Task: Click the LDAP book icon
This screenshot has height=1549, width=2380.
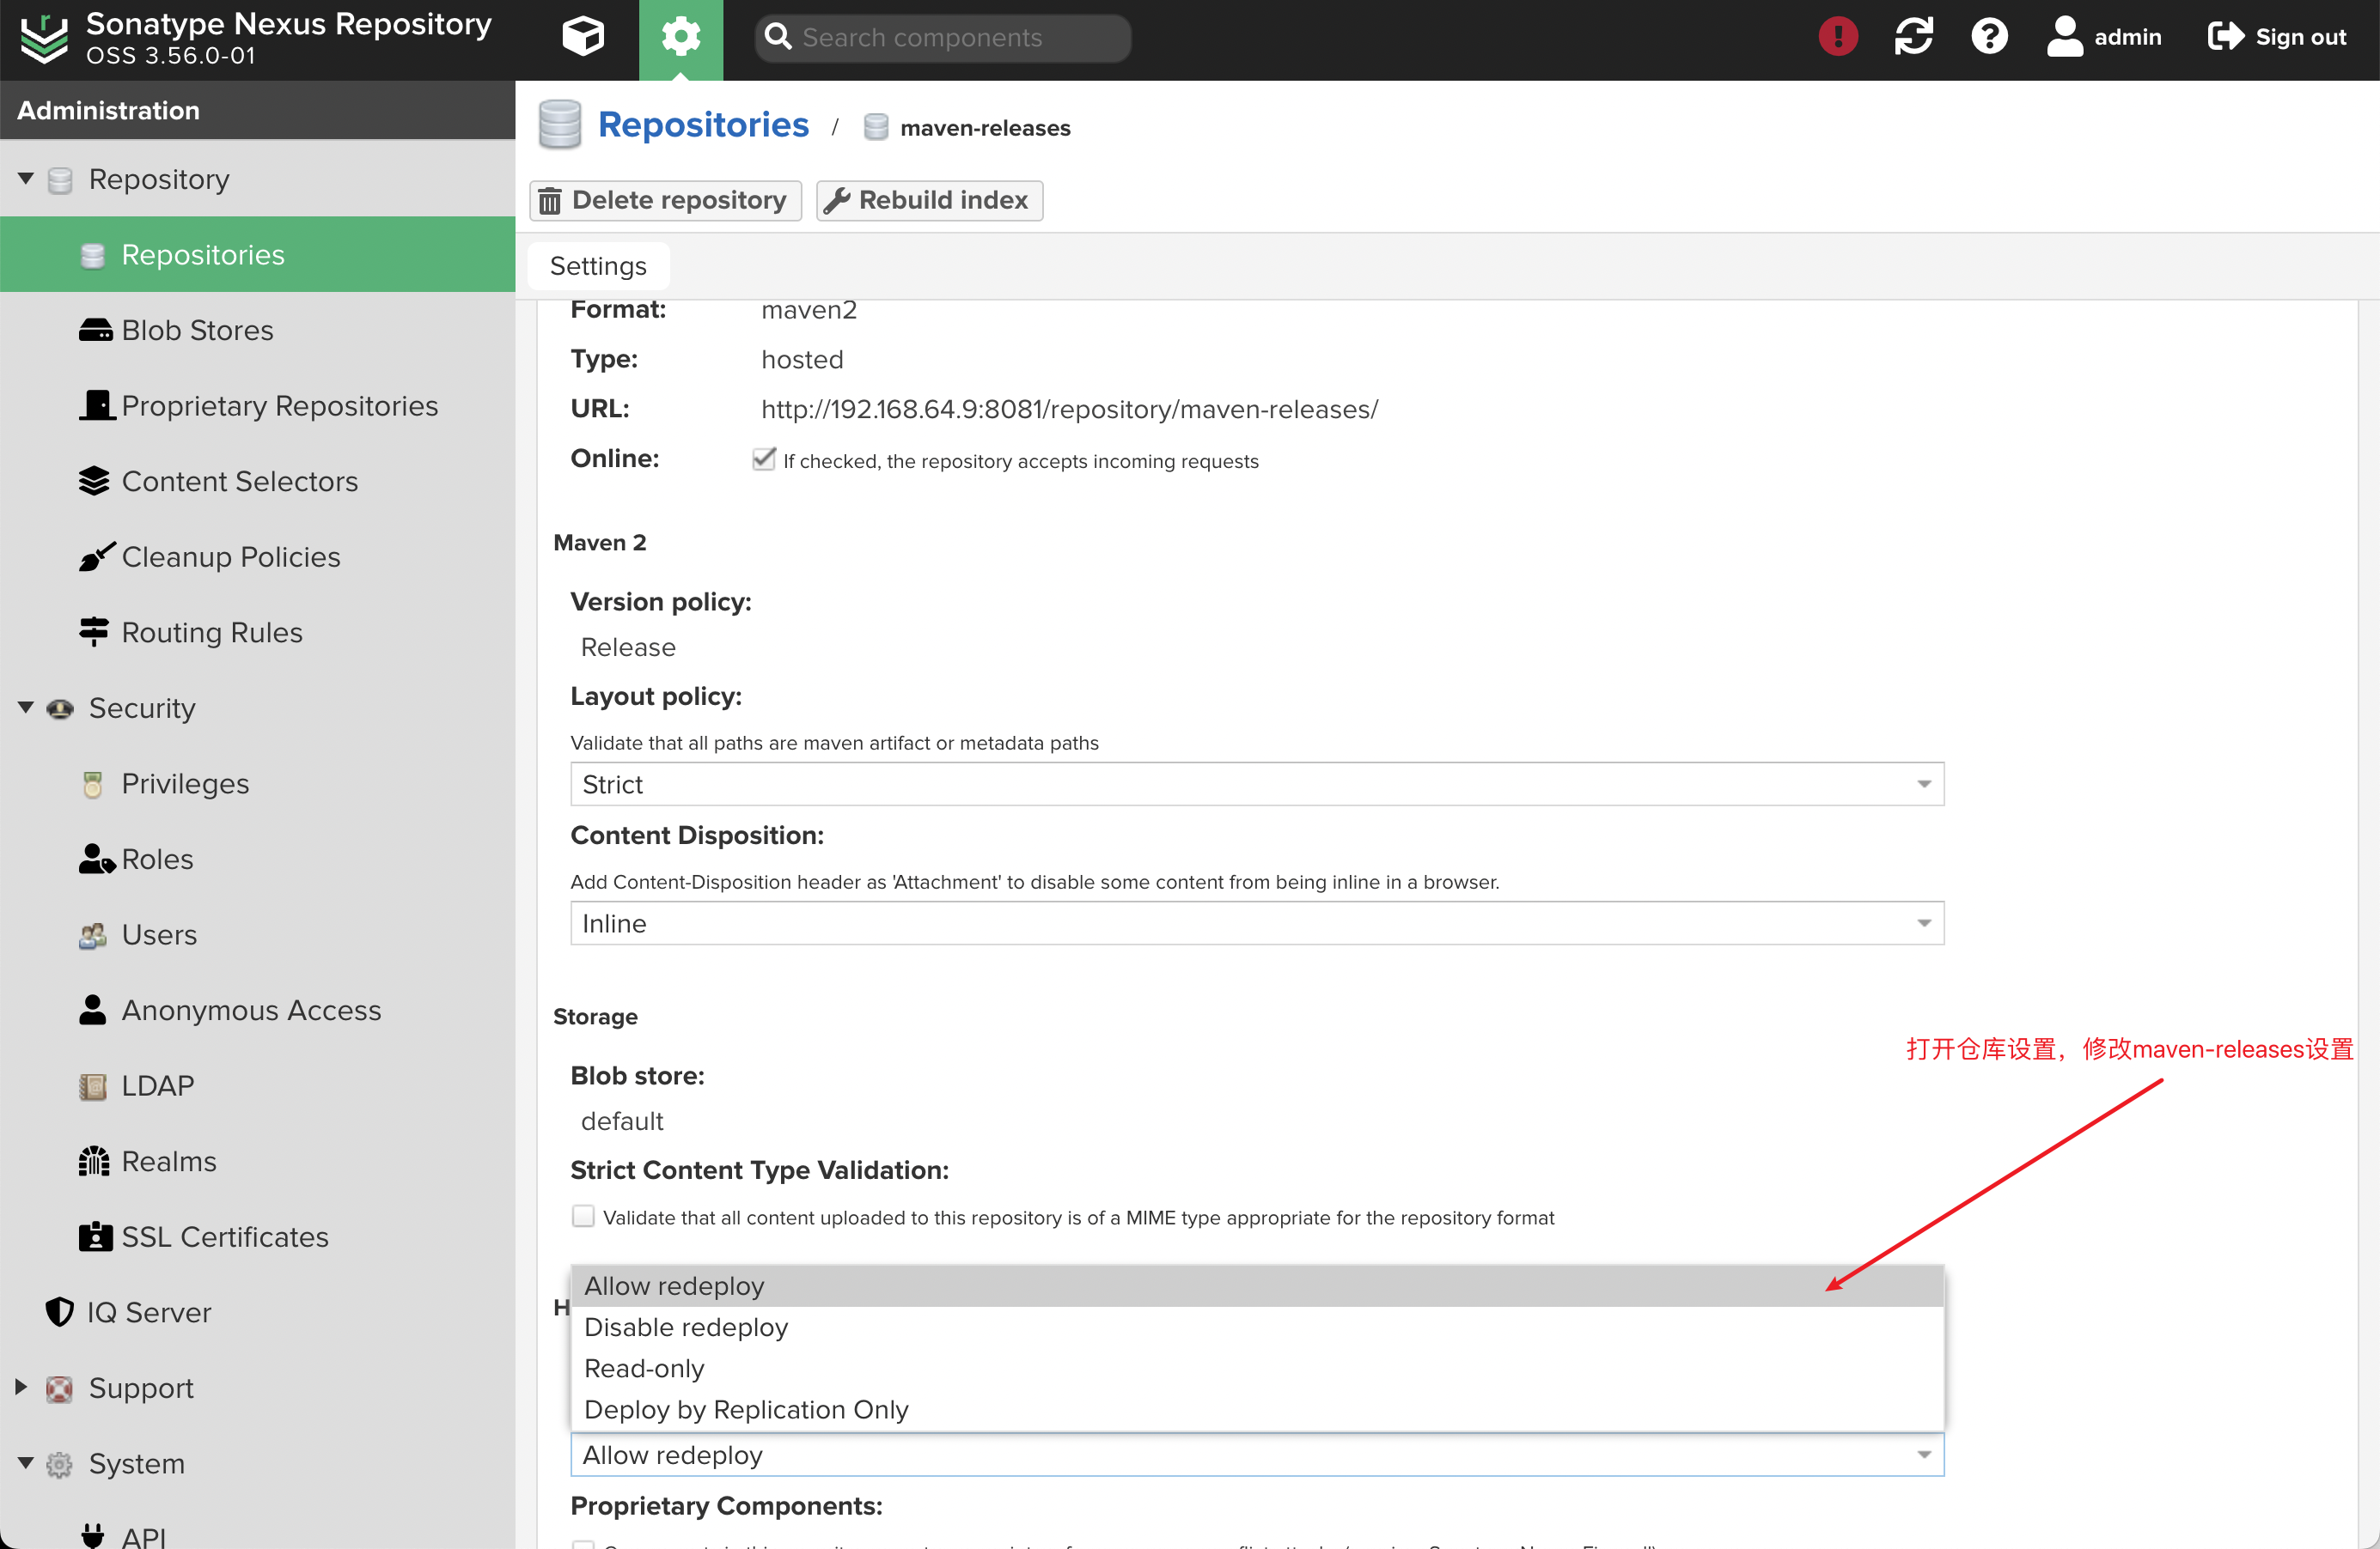Action: point(93,1085)
